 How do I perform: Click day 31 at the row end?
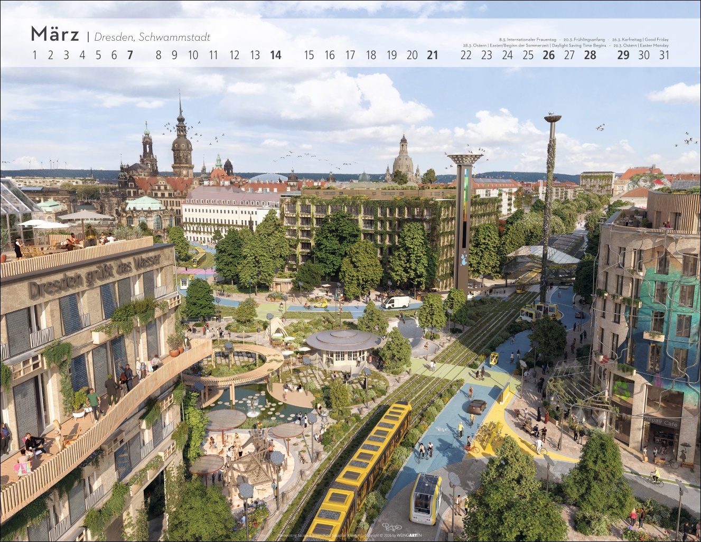[664, 55]
